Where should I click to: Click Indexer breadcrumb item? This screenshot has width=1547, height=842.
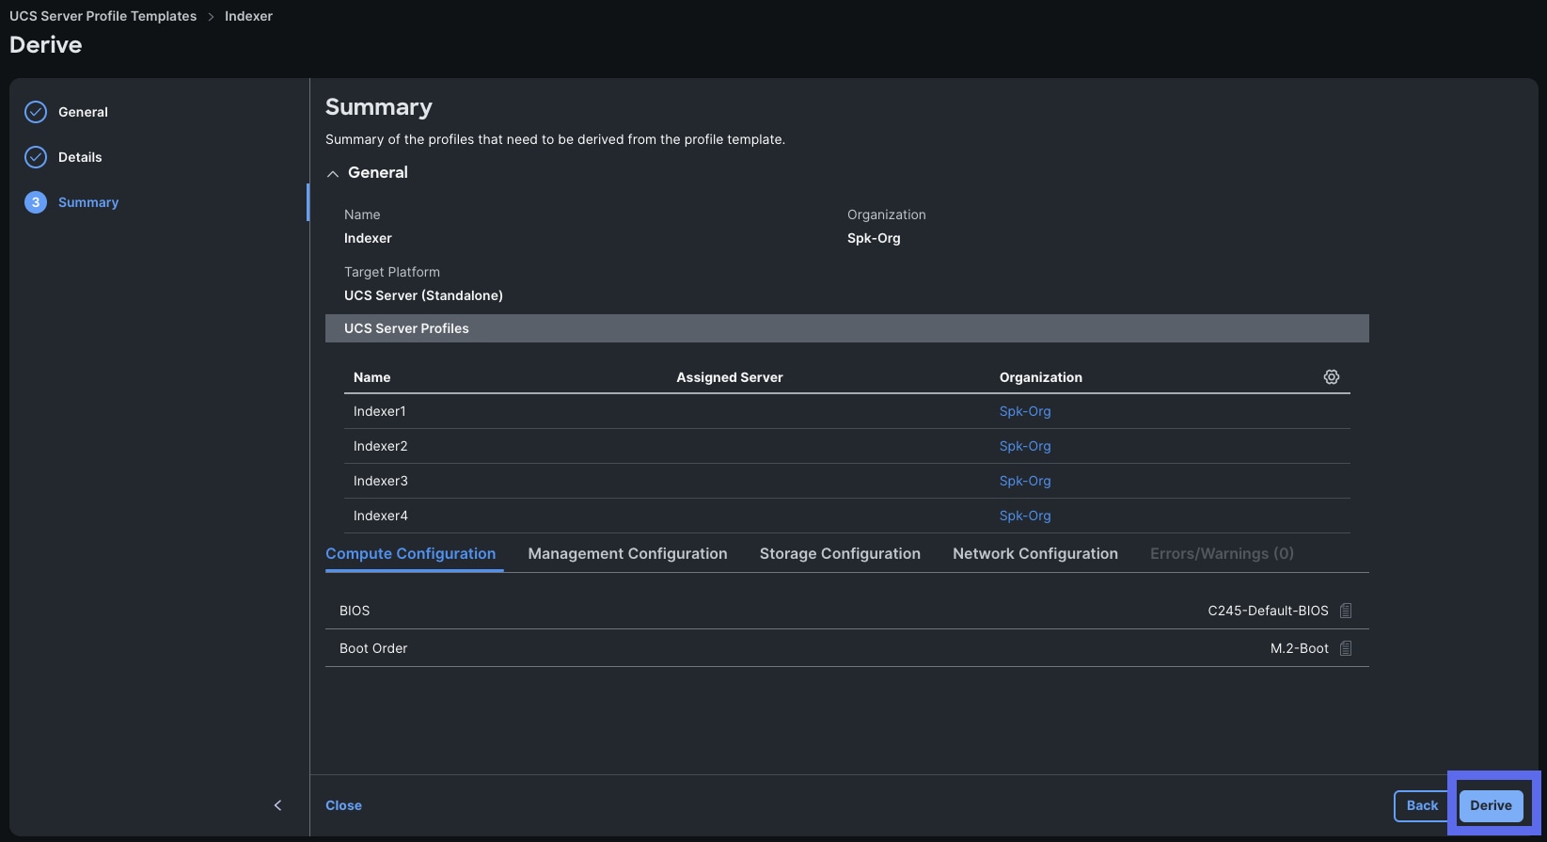[248, 16]
